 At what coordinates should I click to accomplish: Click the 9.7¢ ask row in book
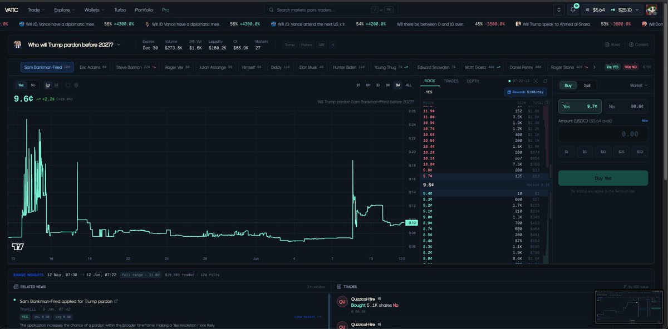click(484, 176)
